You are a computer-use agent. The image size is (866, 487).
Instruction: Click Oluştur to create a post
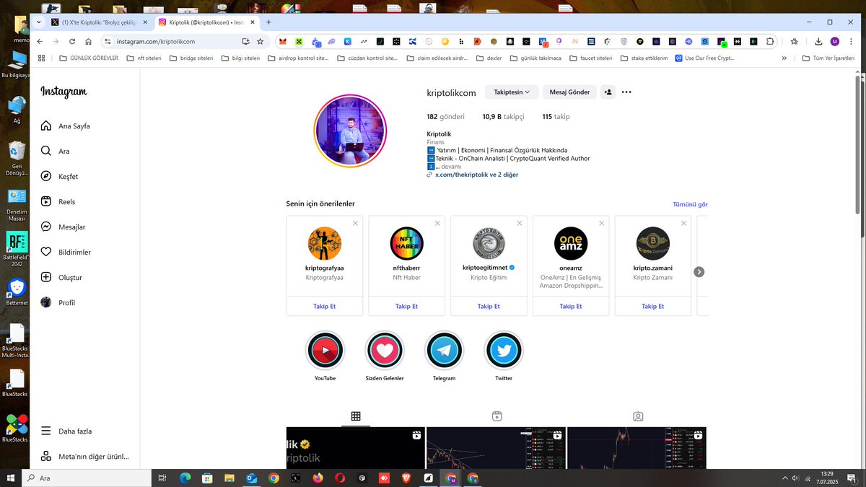[61, 277]
